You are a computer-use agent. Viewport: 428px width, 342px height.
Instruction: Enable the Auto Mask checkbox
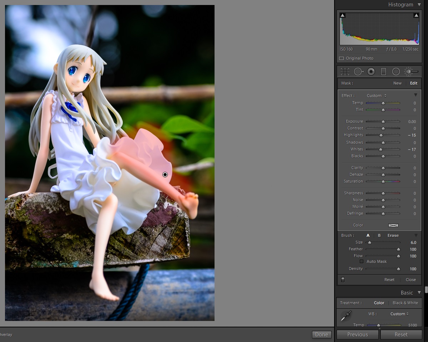[362, 261]
